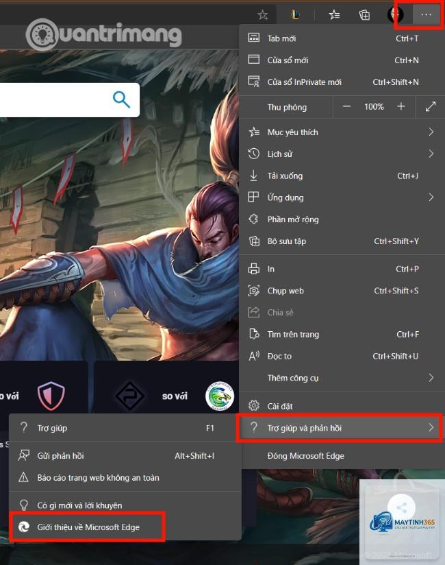Open Cửa sổ InPrivate mới

coord(342,82)
